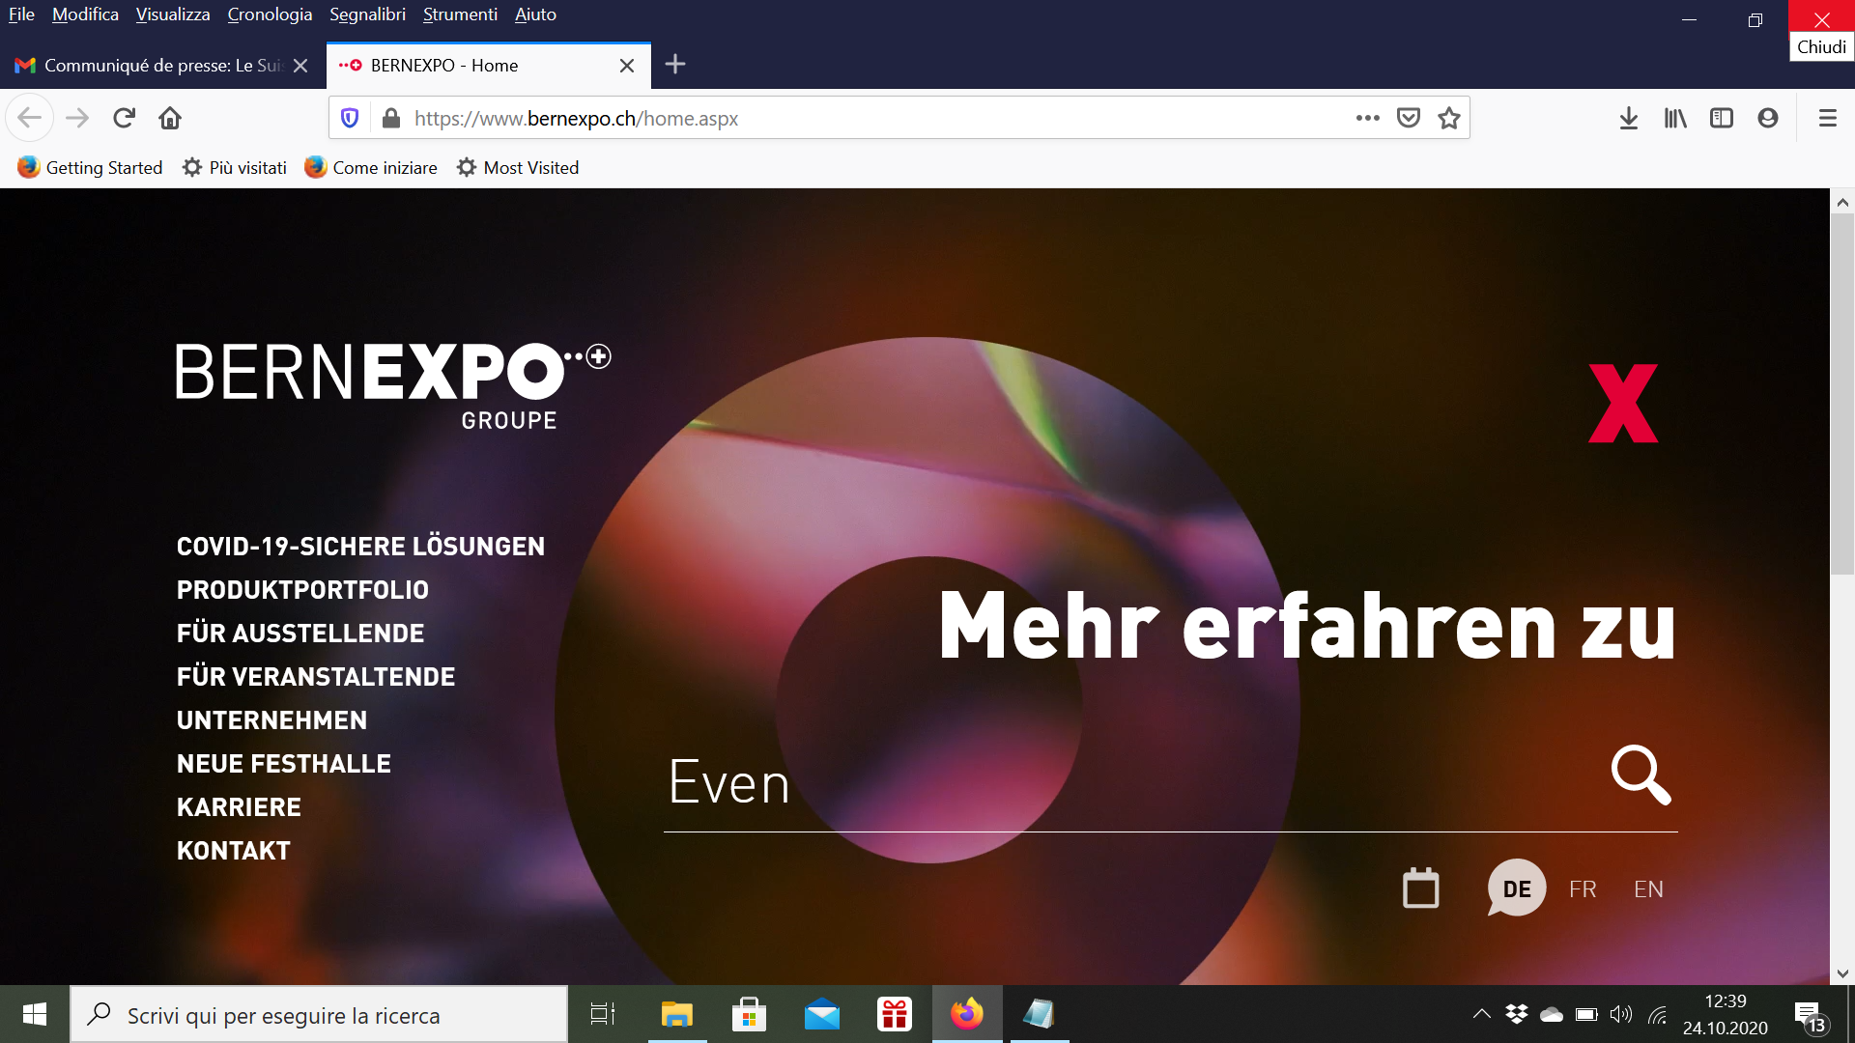The image size is (1855, 1043).
Task: Open the event calendar icon
Action: pyautogui.click(x=1420, y=888)
